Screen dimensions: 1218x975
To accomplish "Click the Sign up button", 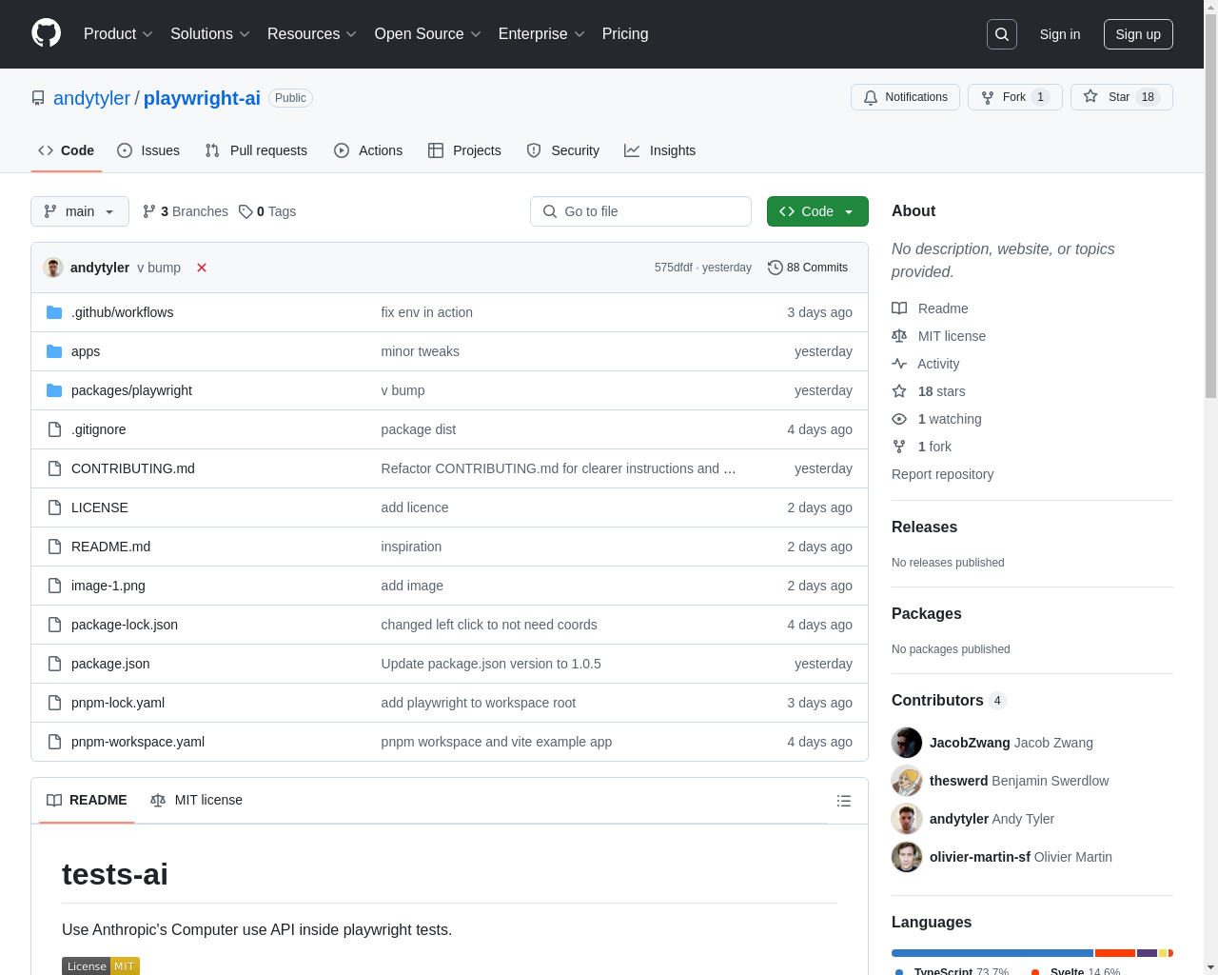I will [x=1138, y=34].
